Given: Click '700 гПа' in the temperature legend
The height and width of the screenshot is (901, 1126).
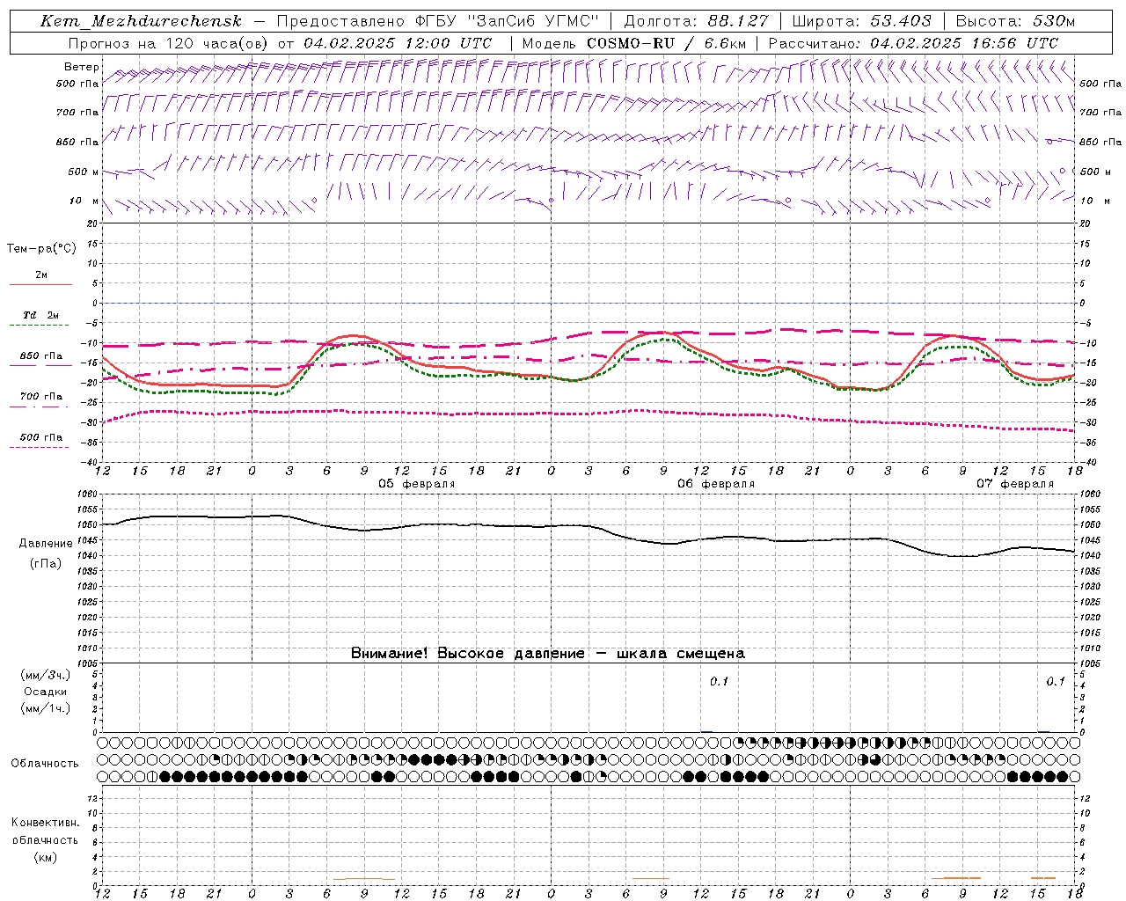Looking at the screenshot, I should pyautogui.click(x=41, y=397).
